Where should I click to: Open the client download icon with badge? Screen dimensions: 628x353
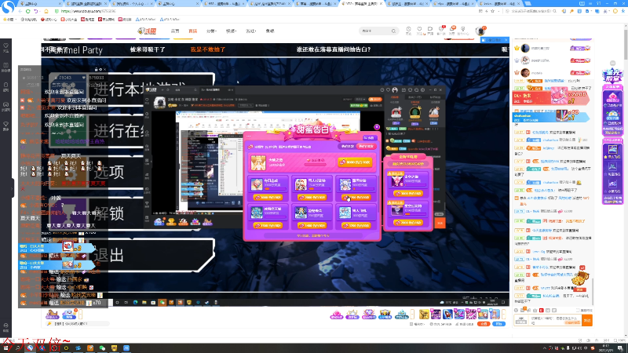click(441, 30)
